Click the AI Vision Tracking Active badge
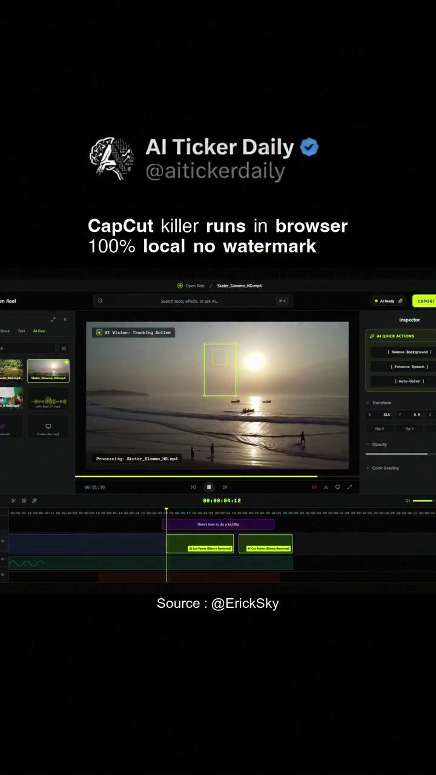The image size is (436, 775). point(134,332)
